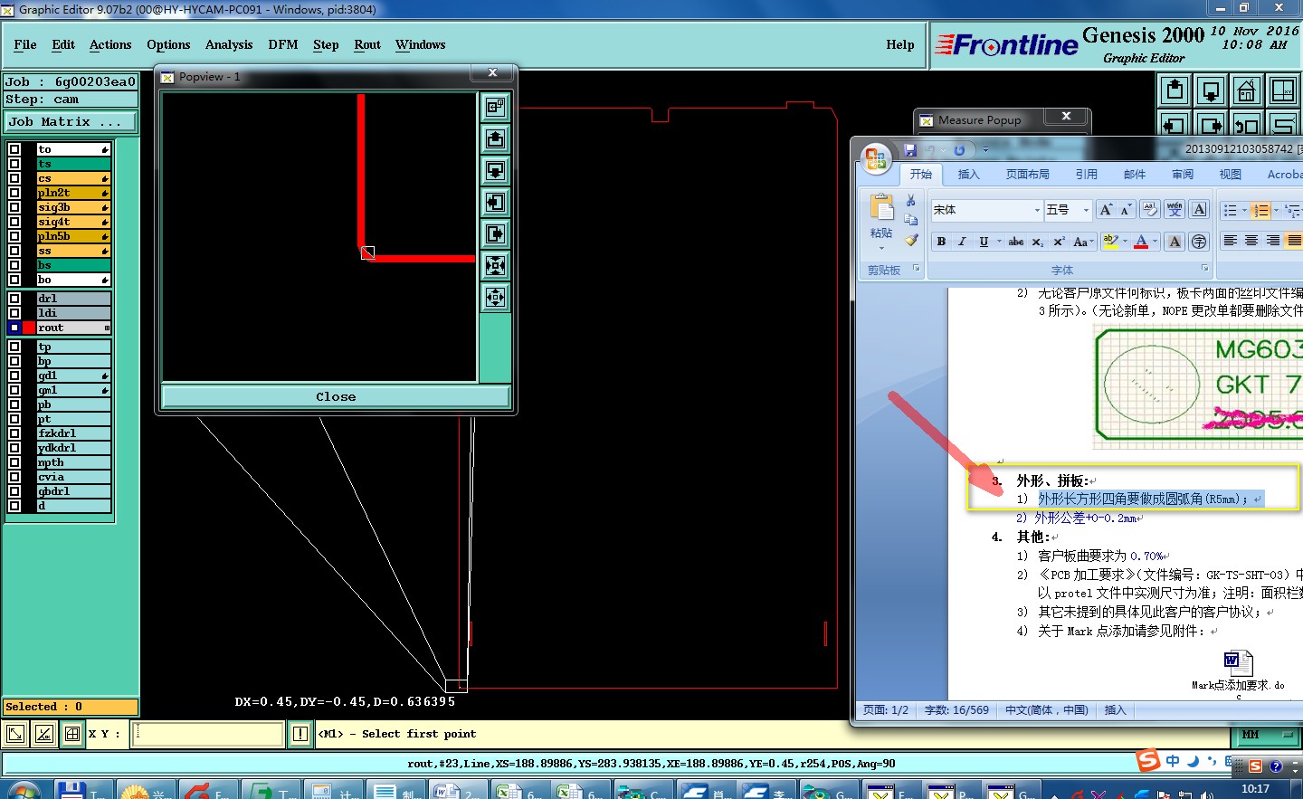Click the Grow Font icon in Word
This screenshot has height=799, width=1303.
coord(1106,210)
